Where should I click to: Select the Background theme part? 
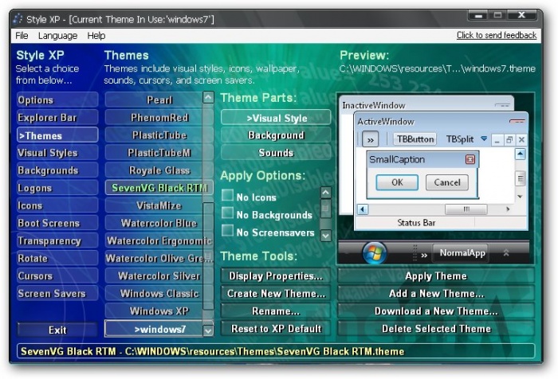[276, 135]
